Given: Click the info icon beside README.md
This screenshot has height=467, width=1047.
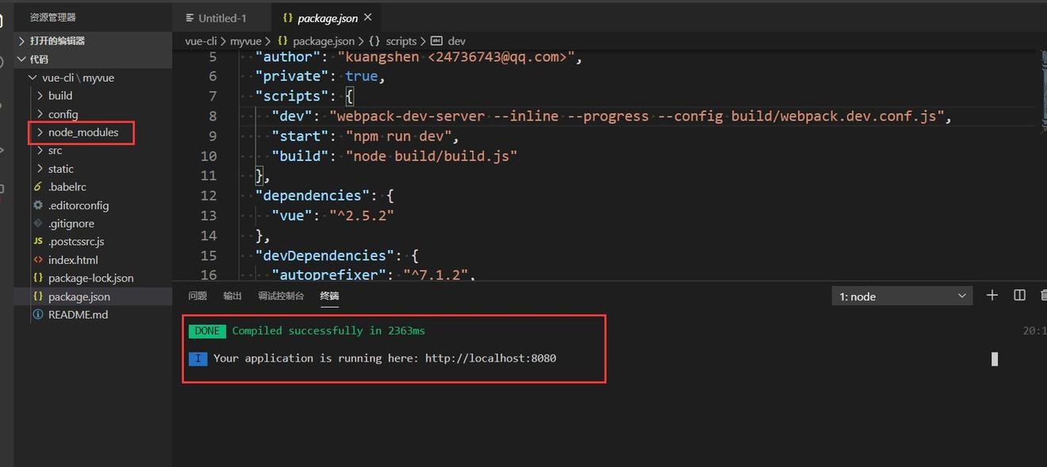Looking at the screenshot, I should [37, 314].
